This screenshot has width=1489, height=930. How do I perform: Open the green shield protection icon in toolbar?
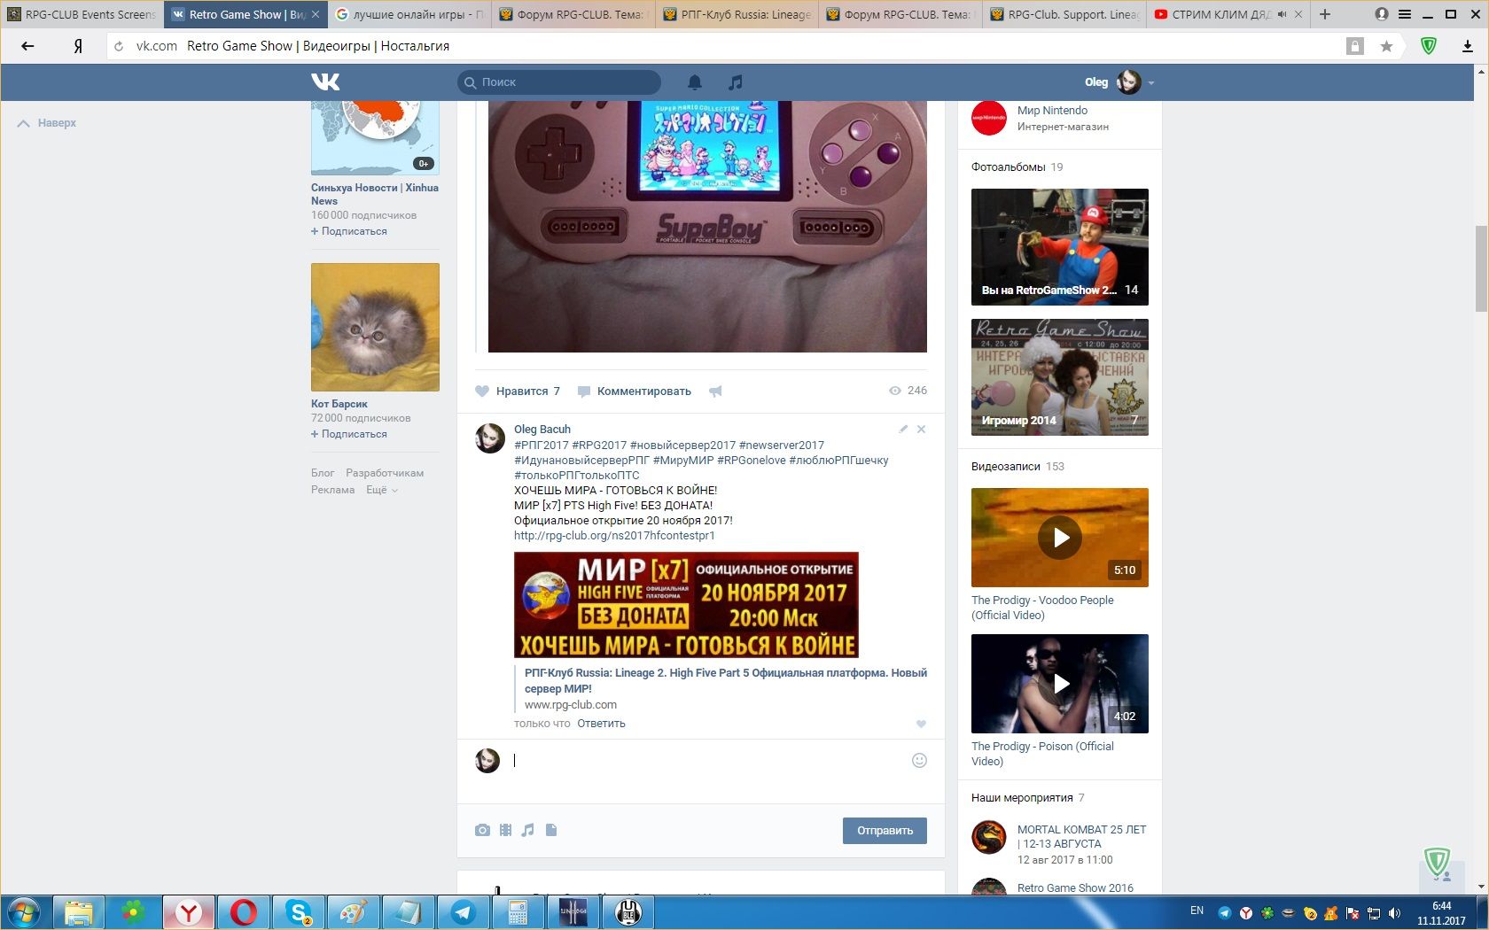1429,46
